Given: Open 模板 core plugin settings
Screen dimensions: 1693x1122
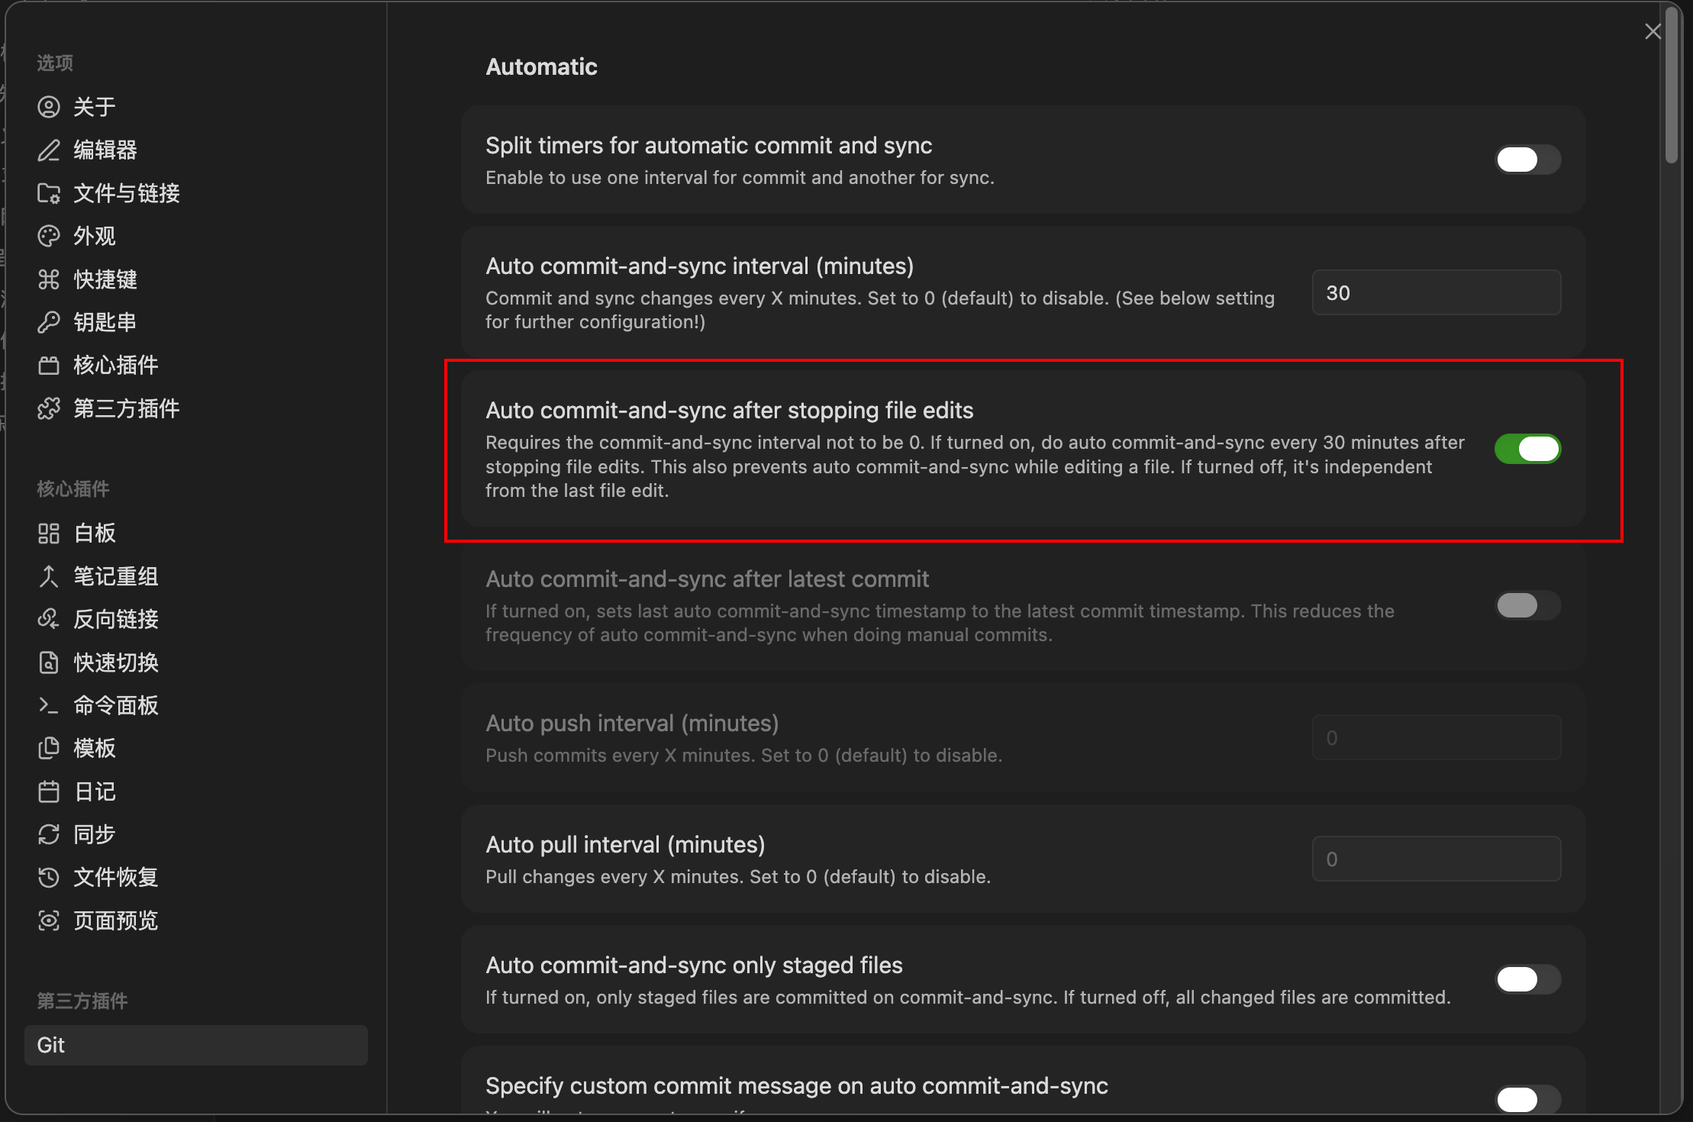Looking at the screenshot, I should (x=196, y=748).
